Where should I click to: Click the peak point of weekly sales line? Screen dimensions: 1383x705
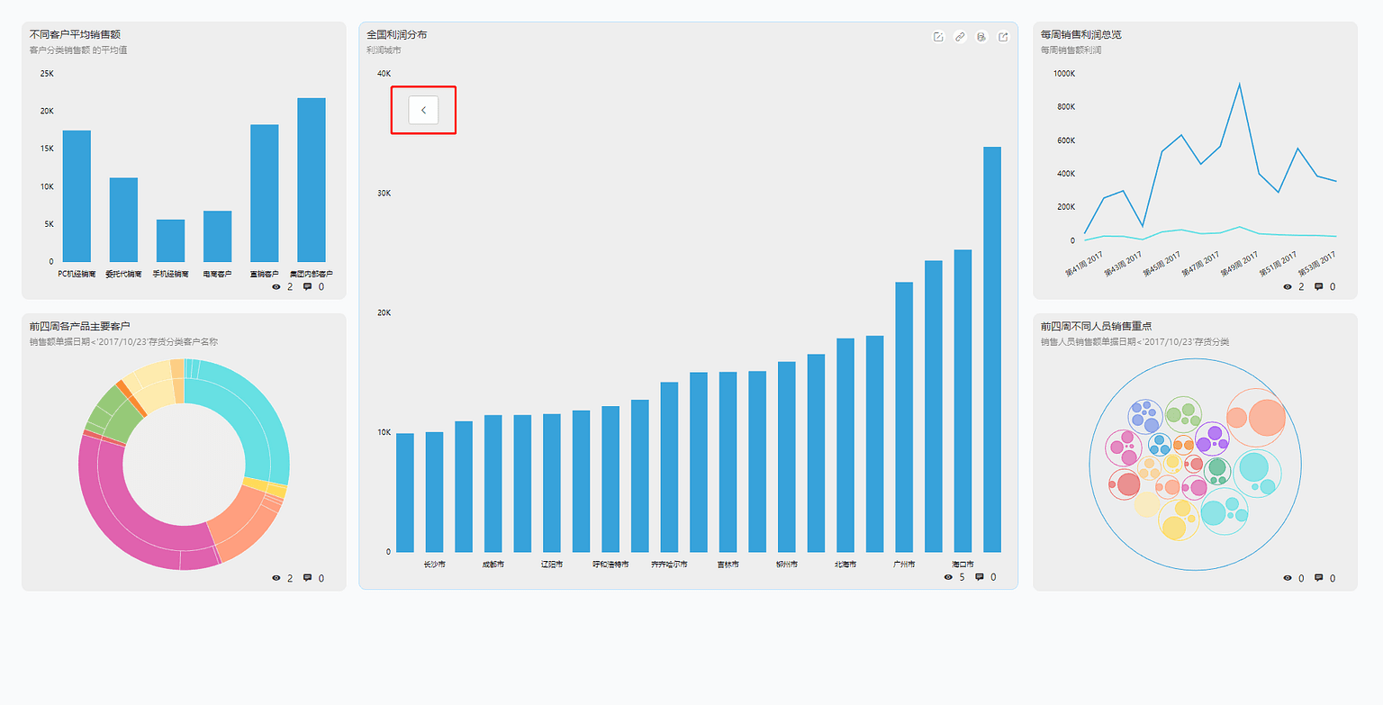click(x=1240, y=84)
